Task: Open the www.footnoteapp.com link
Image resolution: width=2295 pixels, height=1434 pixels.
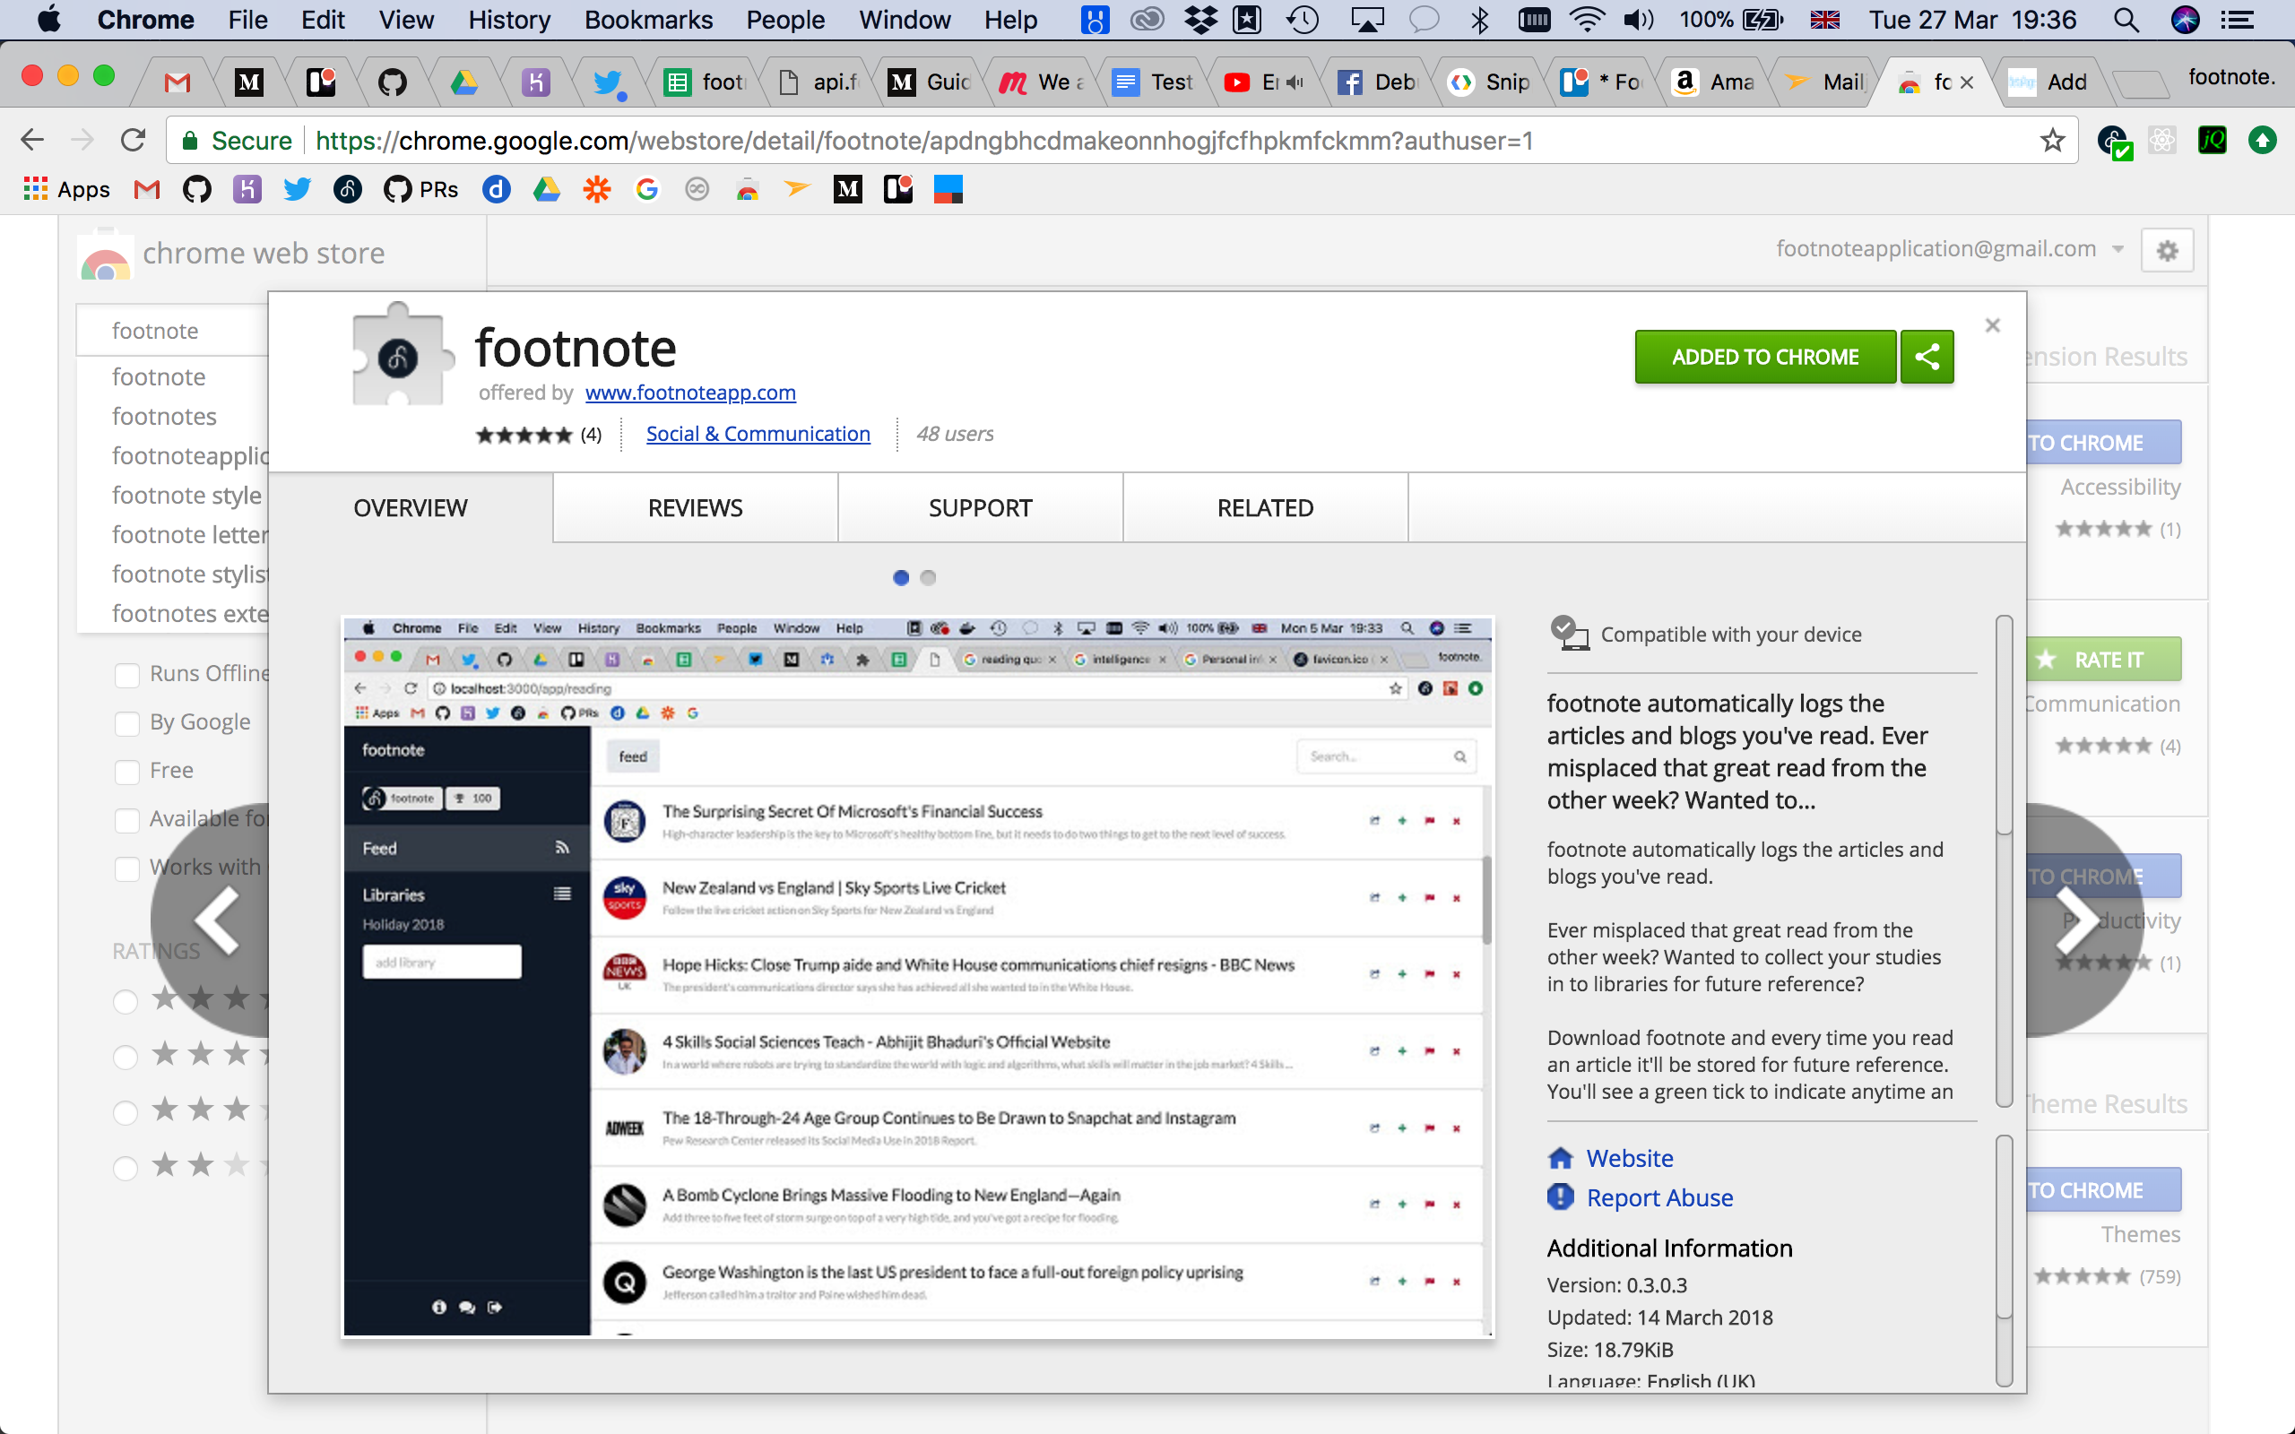Action: click(x=690, y=393)
